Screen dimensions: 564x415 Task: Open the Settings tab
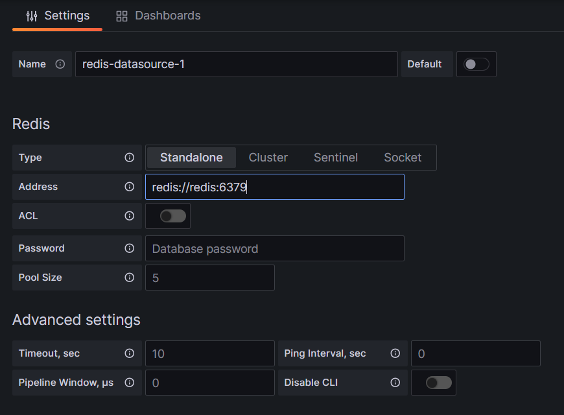[58, 16]
